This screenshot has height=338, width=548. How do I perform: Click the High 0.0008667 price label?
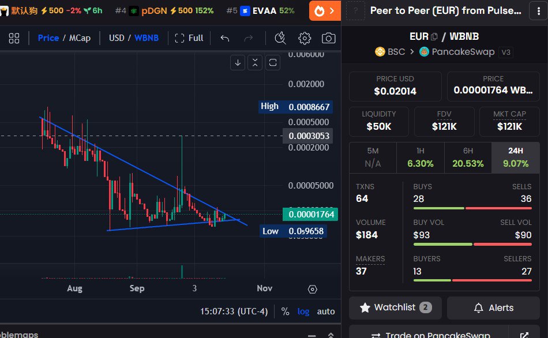click(296, 107)
